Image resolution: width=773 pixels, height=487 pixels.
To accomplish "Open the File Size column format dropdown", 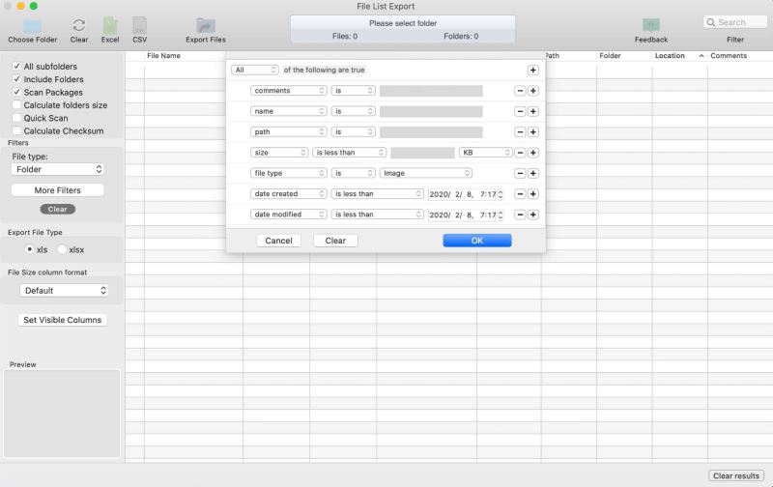I will [64, 290].
